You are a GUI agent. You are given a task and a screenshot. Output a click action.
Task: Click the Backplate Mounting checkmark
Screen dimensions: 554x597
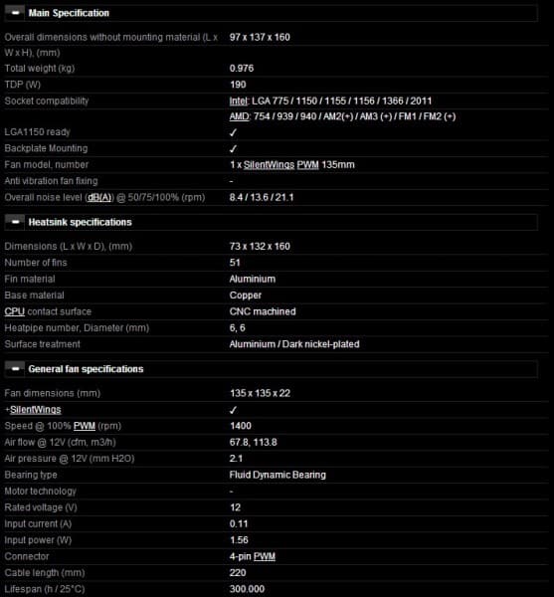[x=234, y=149]
